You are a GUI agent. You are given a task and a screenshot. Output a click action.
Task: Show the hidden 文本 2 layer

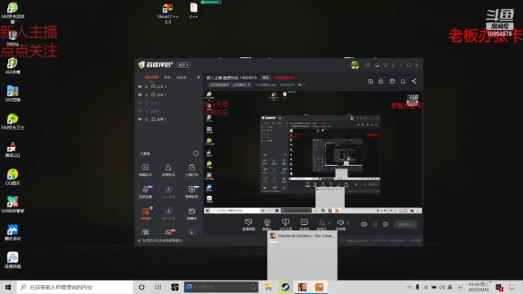pyautogui.click(x=140, y=103)
